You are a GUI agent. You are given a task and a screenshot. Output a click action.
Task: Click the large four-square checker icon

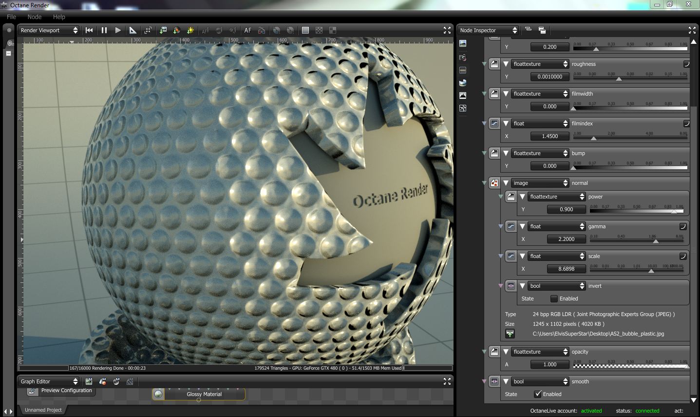tap(333, 30)
